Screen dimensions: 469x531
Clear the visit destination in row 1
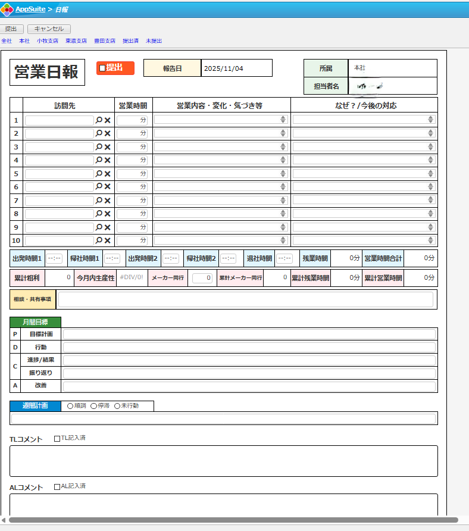108,120
